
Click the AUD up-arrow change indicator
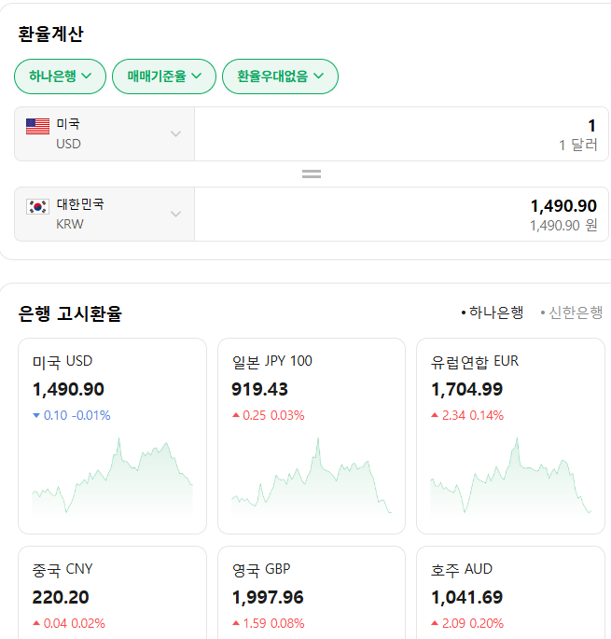[x=435, y=623]
